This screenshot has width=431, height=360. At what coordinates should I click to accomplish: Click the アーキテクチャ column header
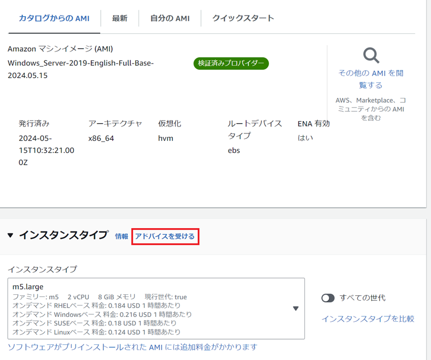115,124
